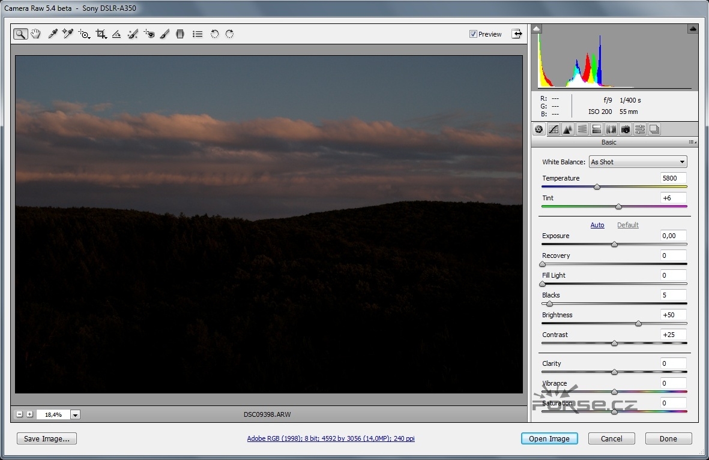The width and height of the screenshot is (709, 460).
Task: Switch to the HSL / Grayscale tab
Action: pos(582,130)
